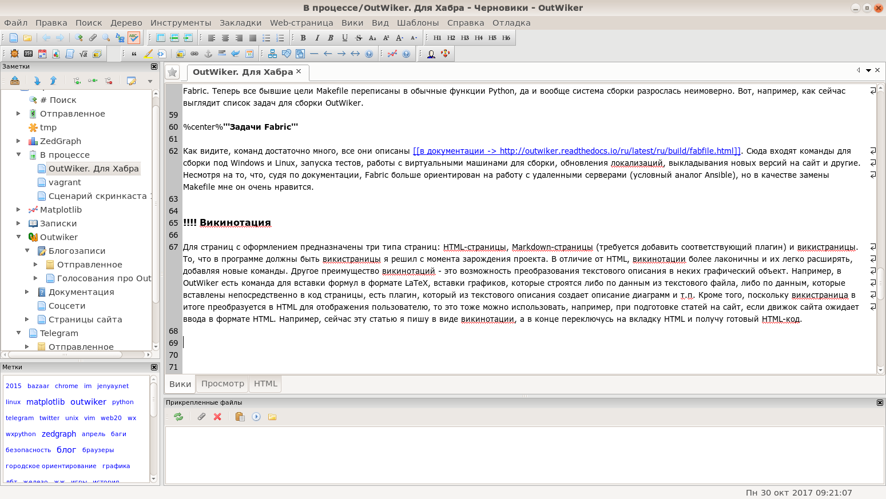Viewport: 886px width, 499px height.
Task: Collapse the Блогозаписи tree node
Action: tap(27, 251)
